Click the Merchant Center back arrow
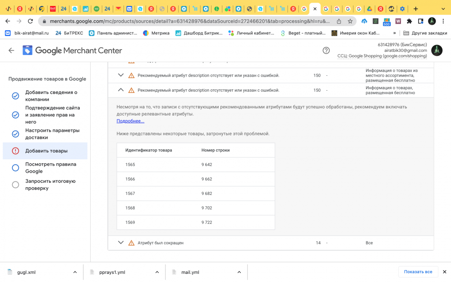Screen dimensions: 451x282 point(11,51)
